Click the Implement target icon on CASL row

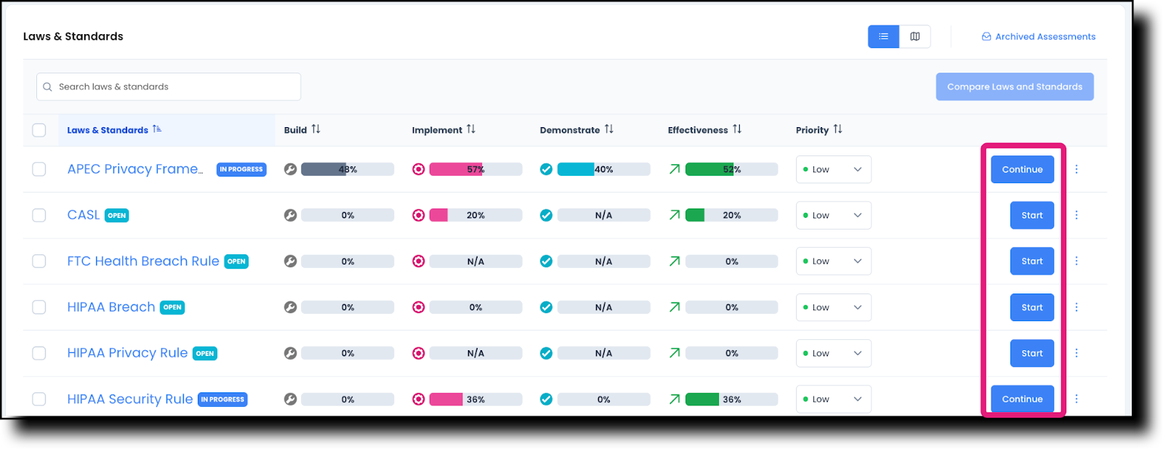click(x=418, y=214)
